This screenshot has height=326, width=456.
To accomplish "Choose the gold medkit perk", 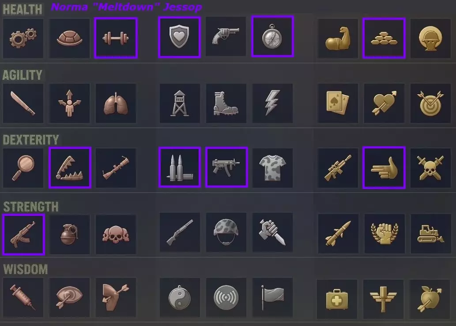I will tap(337, 299).
